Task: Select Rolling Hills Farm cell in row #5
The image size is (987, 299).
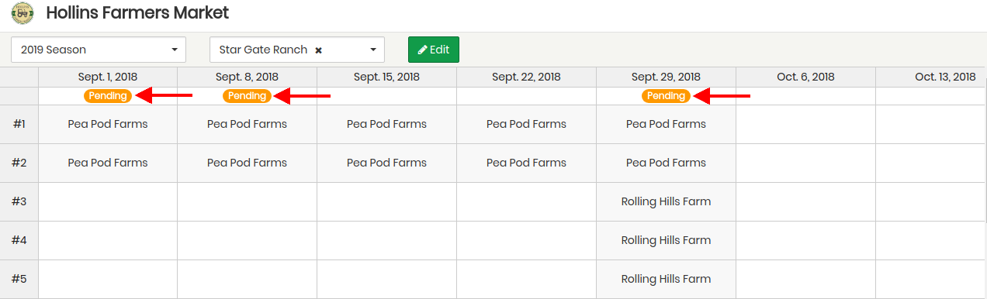Action: click(666, 279)
